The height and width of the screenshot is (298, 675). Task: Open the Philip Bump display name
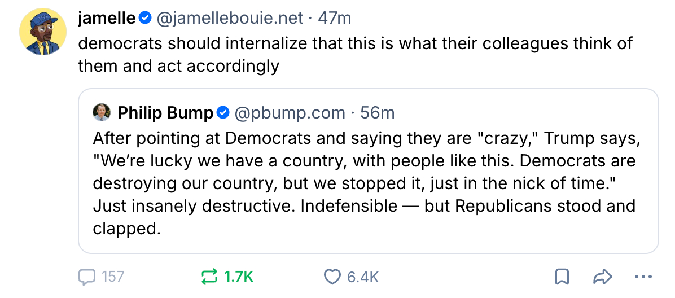(x=165, y=113)
